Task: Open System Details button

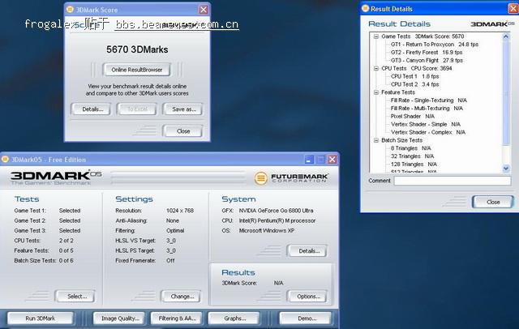Action: coord(307,251)
